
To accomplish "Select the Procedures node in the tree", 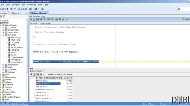I will [9, 85].
